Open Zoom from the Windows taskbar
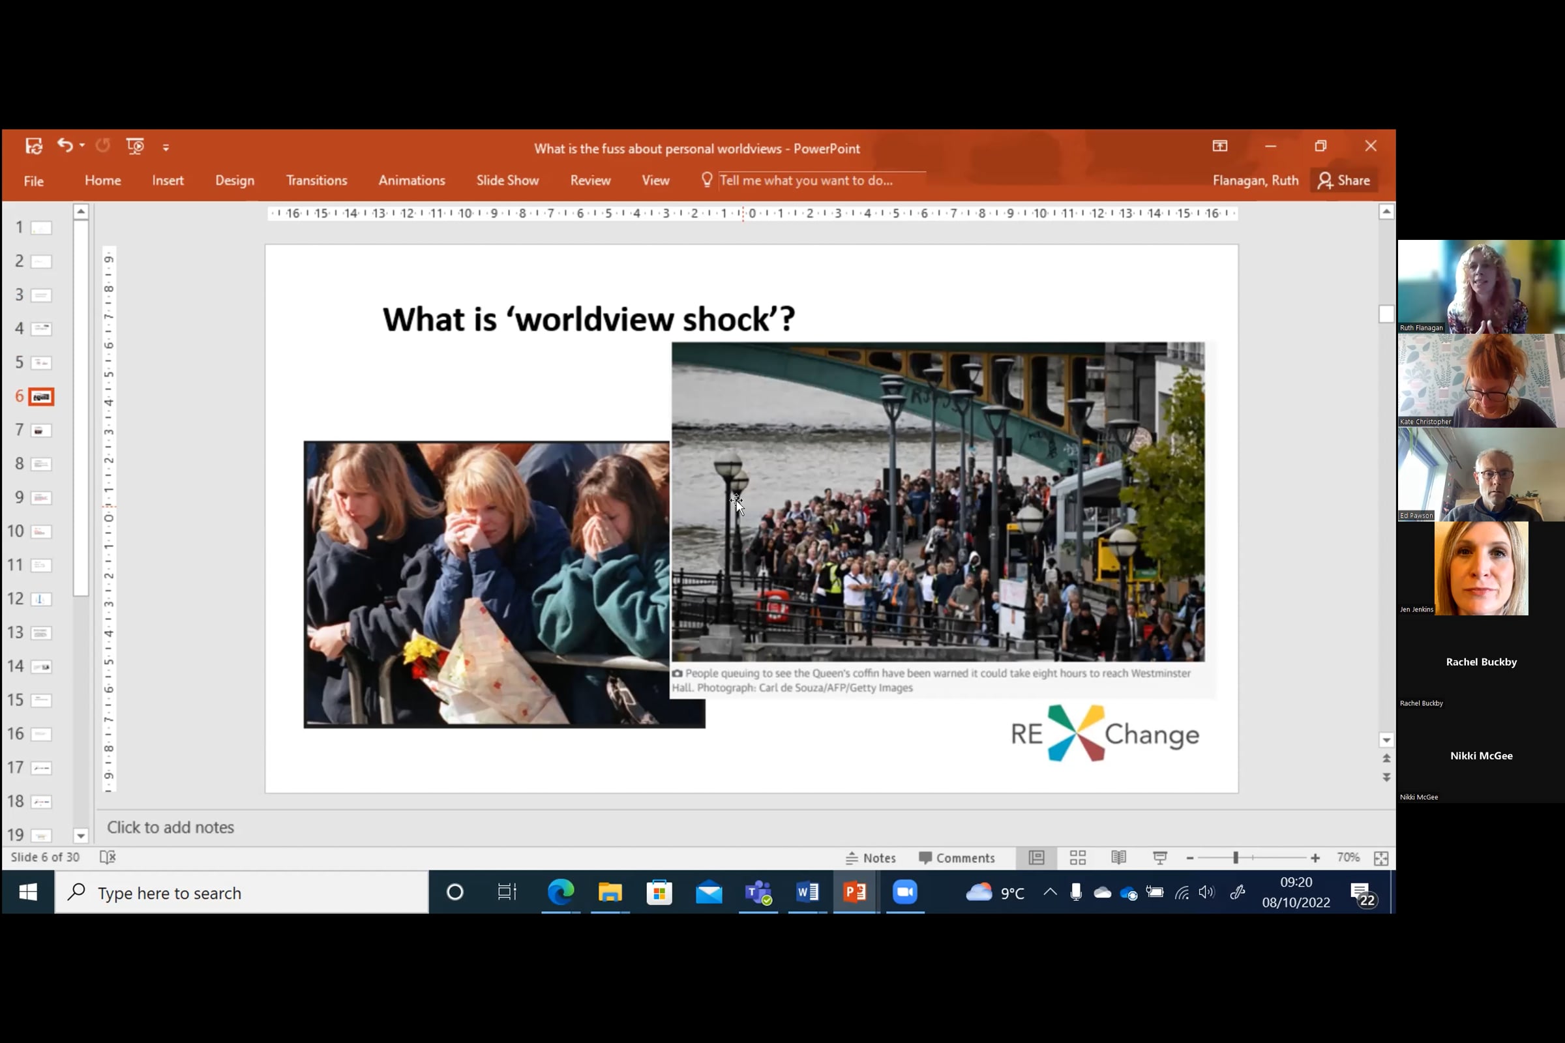Viewport: 1565px width, 1043px height. [904, 892]
